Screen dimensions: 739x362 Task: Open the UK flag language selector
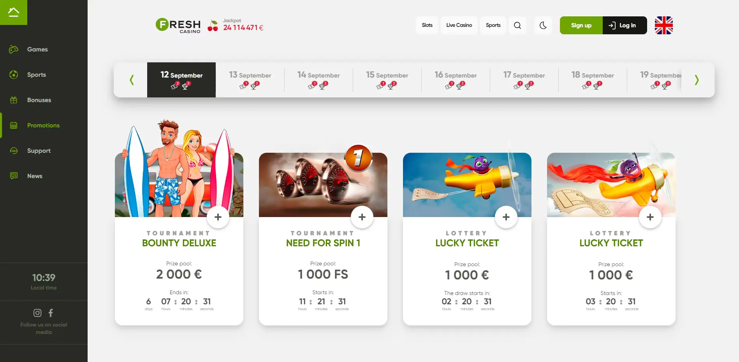664,25
